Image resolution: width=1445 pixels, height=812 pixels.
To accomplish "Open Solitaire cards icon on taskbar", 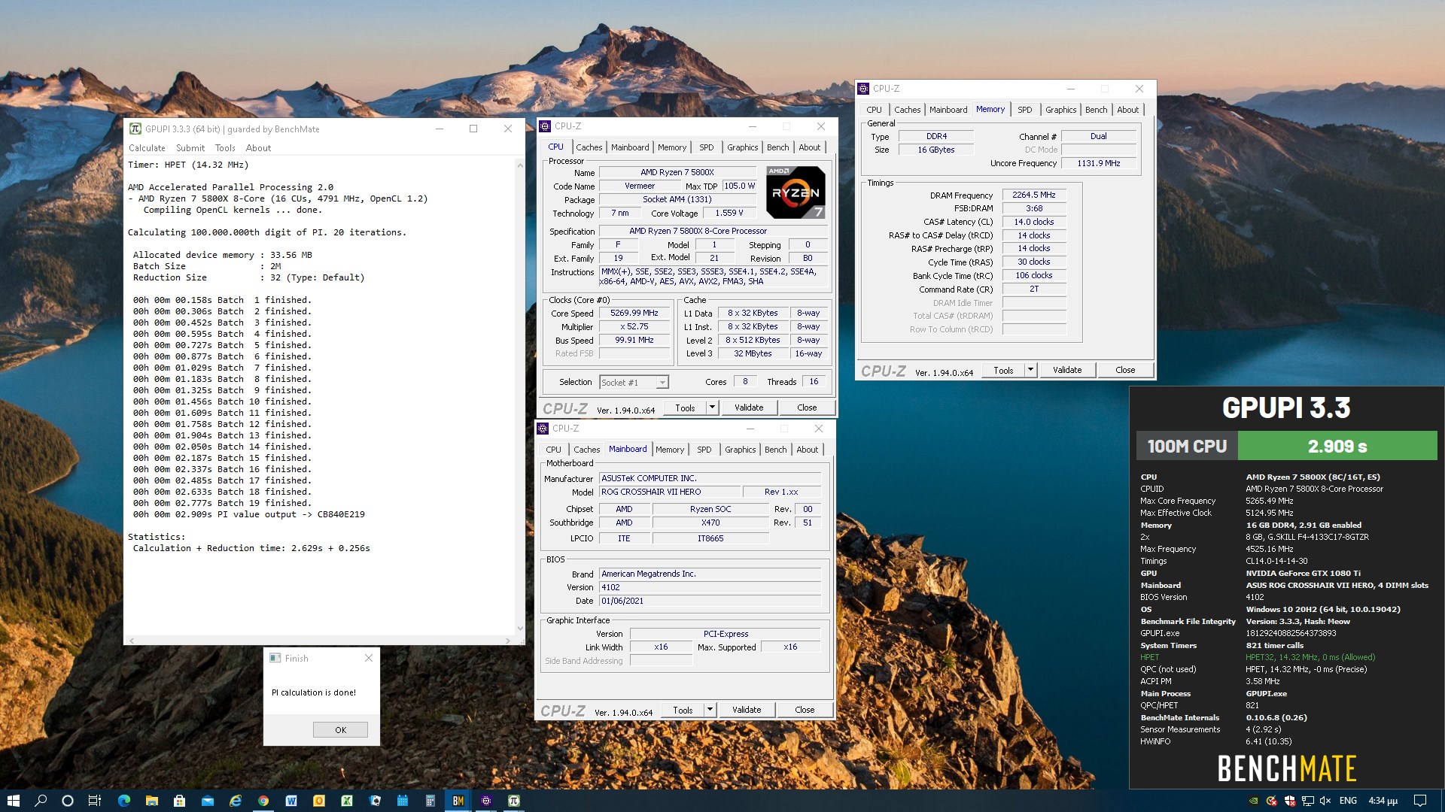I will coord(375,801).
